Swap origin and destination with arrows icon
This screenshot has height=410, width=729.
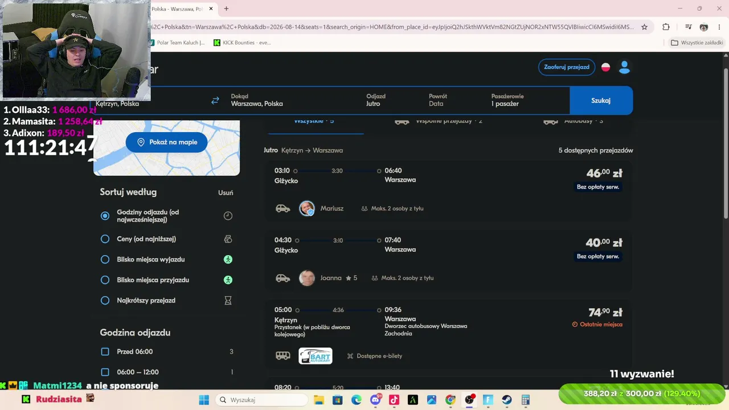[x=215, y=100]
